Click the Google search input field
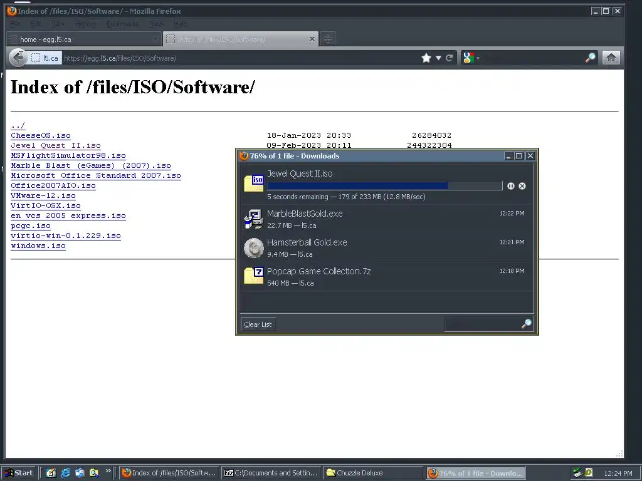 (532, 58)
